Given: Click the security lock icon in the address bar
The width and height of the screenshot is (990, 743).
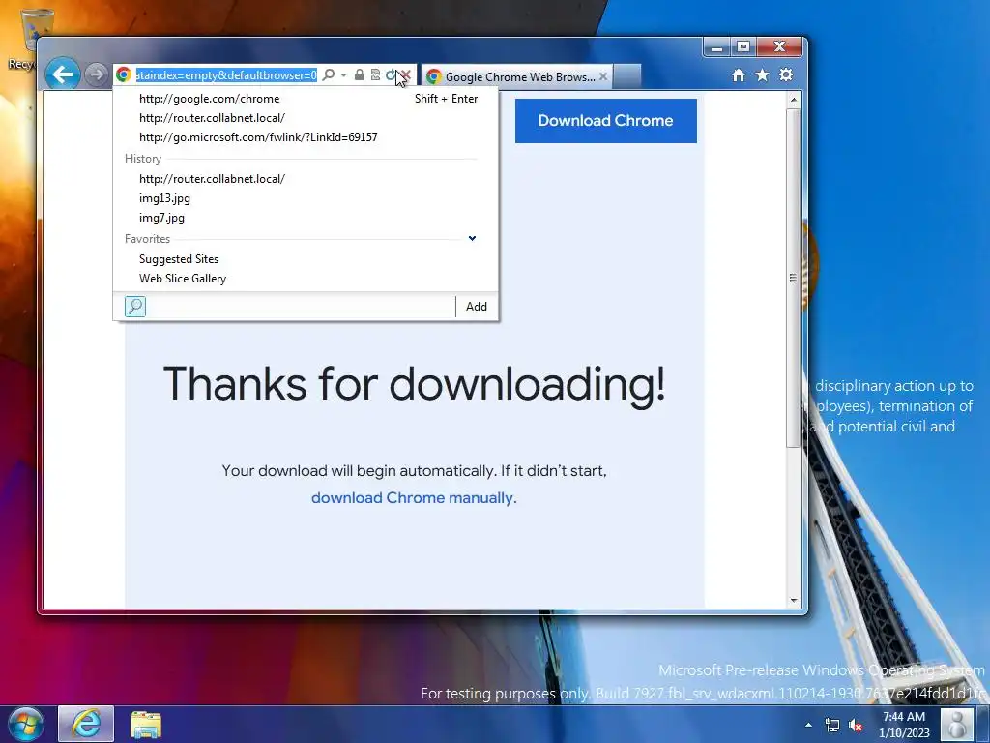Looking at the screenshot, I should point(360,75).
